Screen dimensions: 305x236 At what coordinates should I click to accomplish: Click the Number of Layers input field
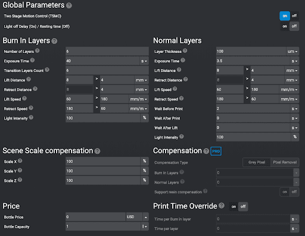tap(107, 51)
